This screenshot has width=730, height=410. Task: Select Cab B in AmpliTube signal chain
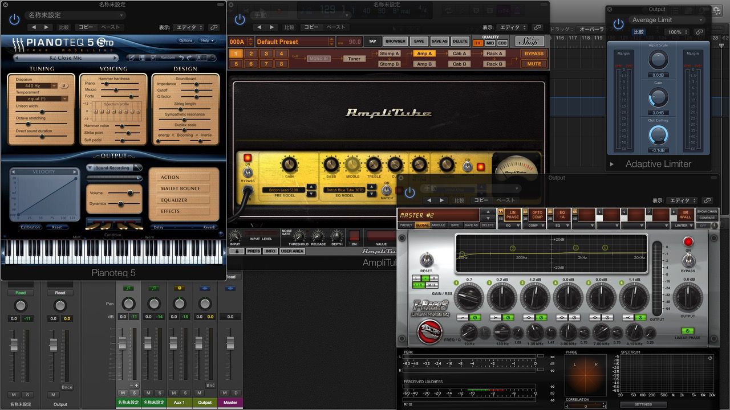[x=460, y=64]
